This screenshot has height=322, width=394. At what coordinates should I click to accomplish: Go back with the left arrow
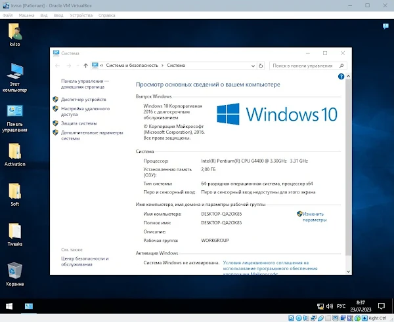(x=57, y=66)
